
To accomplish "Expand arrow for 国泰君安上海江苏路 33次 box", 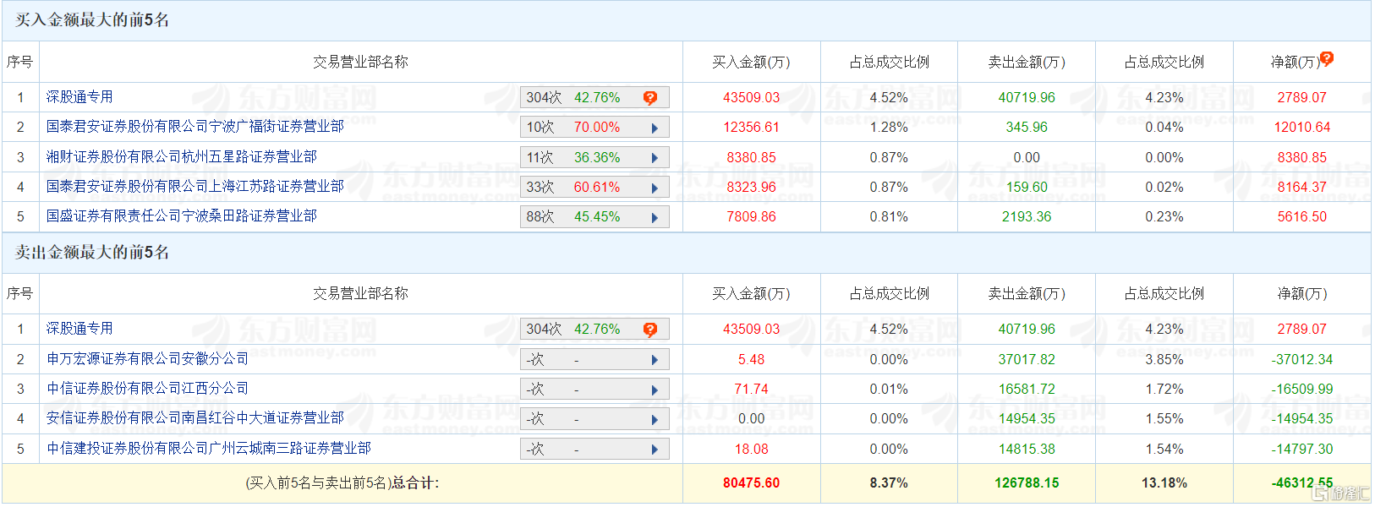I will [x=655, y=188].
